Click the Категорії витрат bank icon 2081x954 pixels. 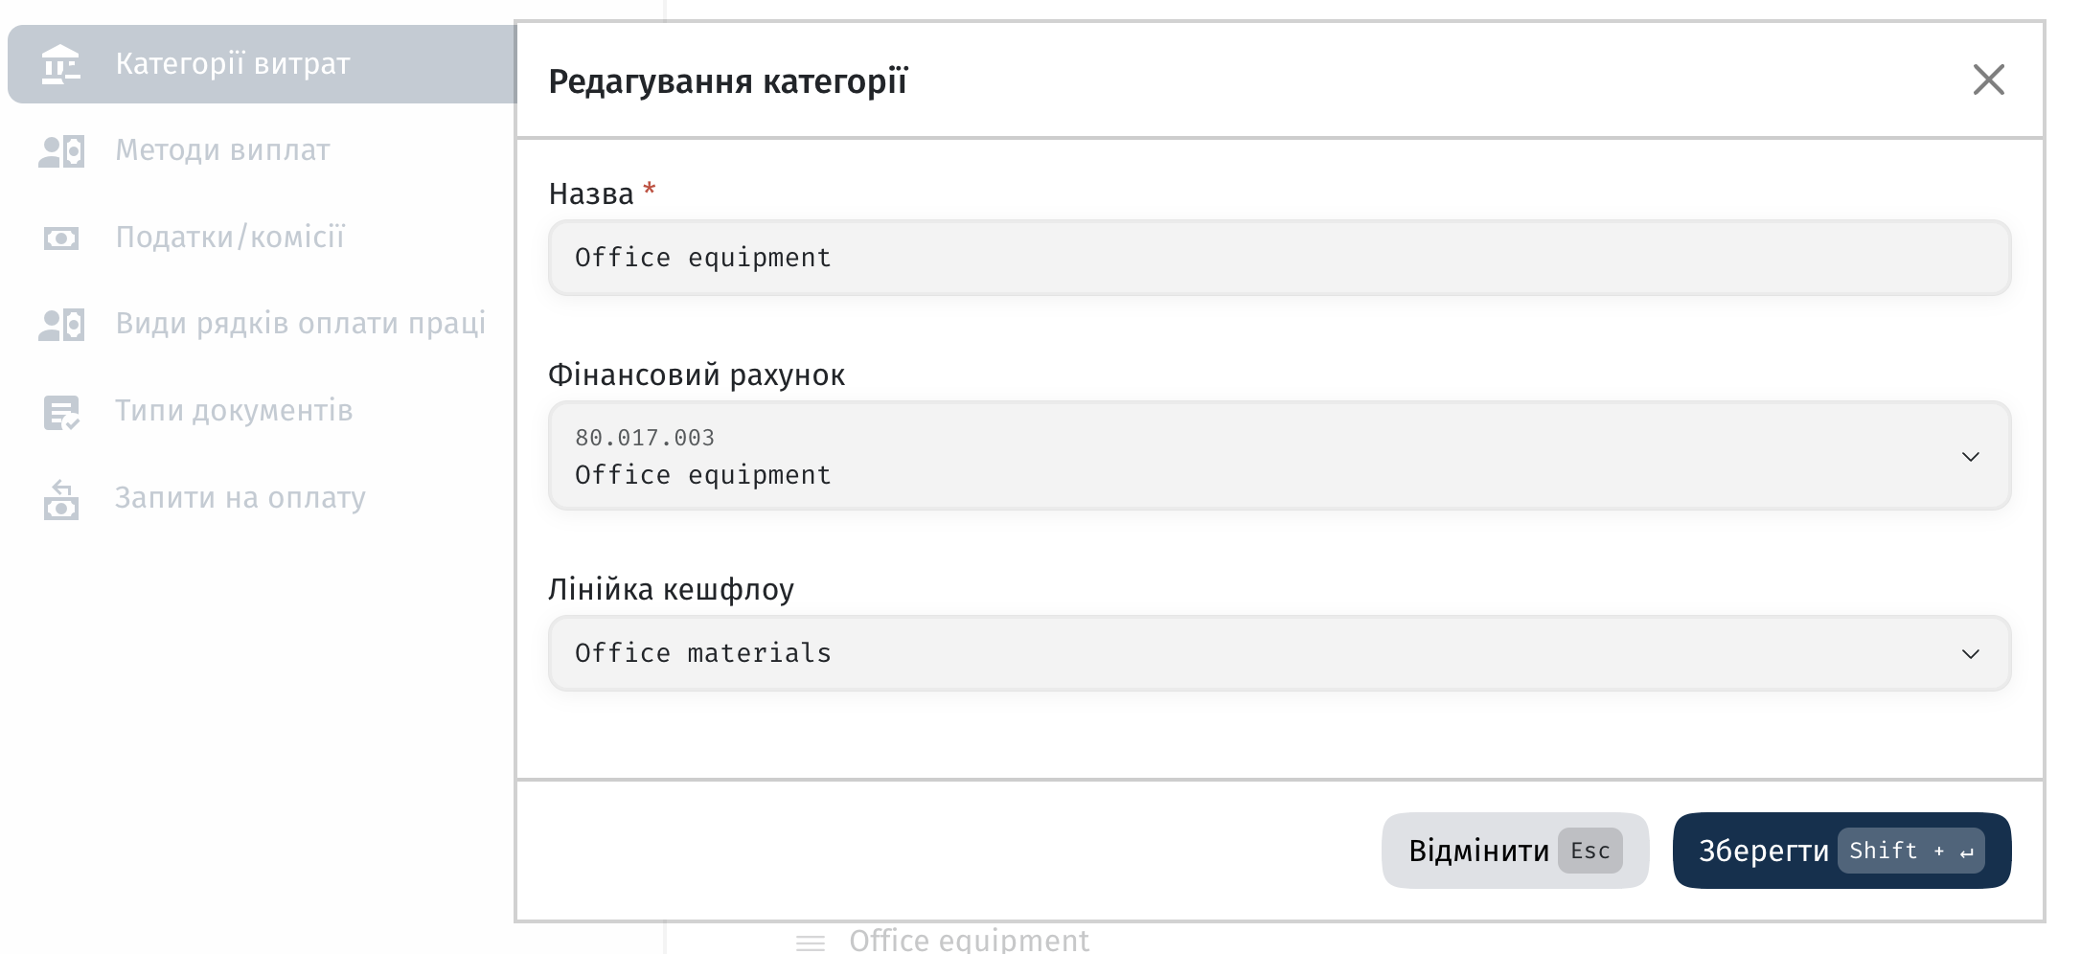click(x=61, y=64)
